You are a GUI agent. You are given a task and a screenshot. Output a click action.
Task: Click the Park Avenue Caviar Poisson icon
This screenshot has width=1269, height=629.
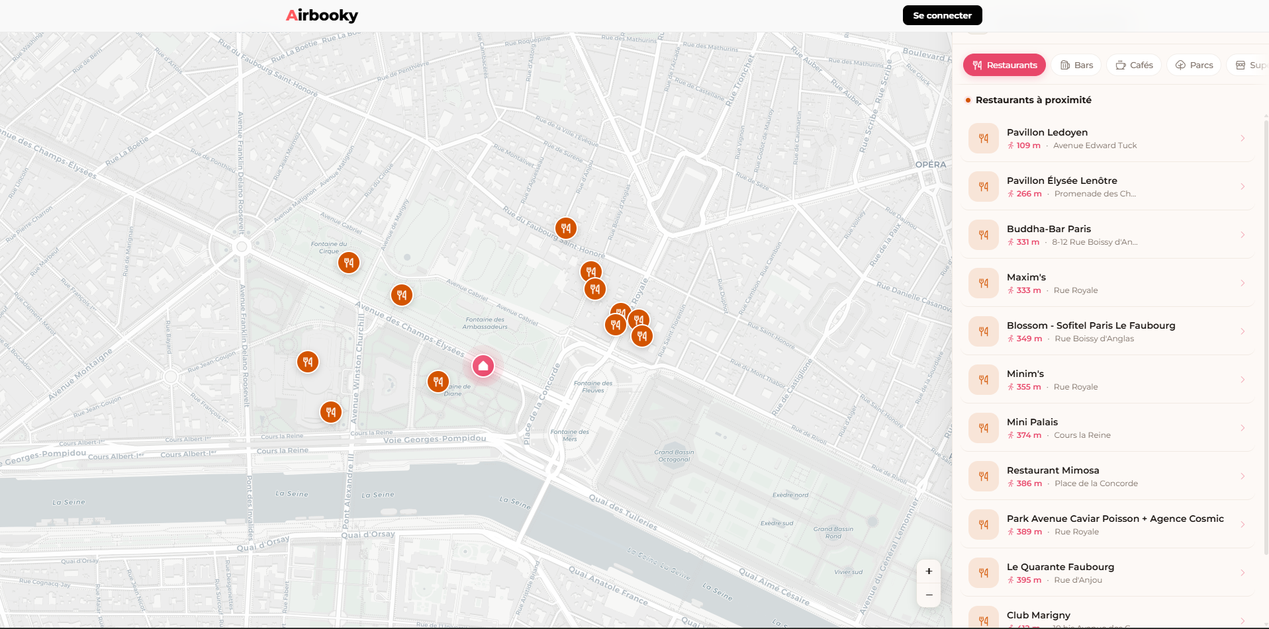click(984, 524)
